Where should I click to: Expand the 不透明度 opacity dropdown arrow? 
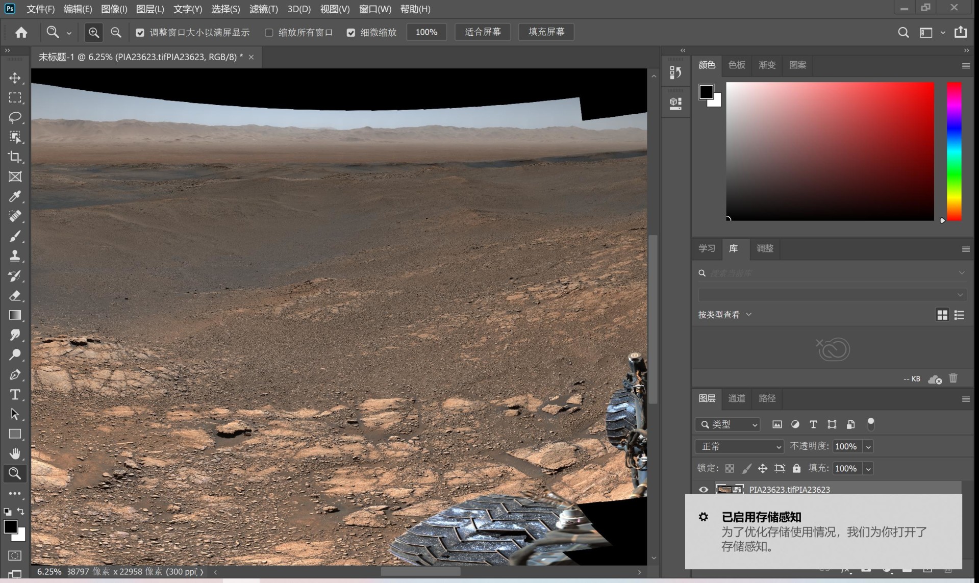868,447
